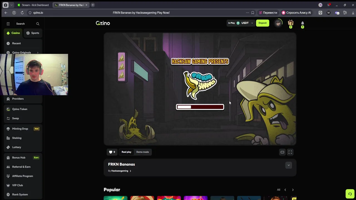Image resolution: width=356 pixels, height=200 pixels.
Task: Open browser tab-count dropdown arrow
Action: click(11, 5)
